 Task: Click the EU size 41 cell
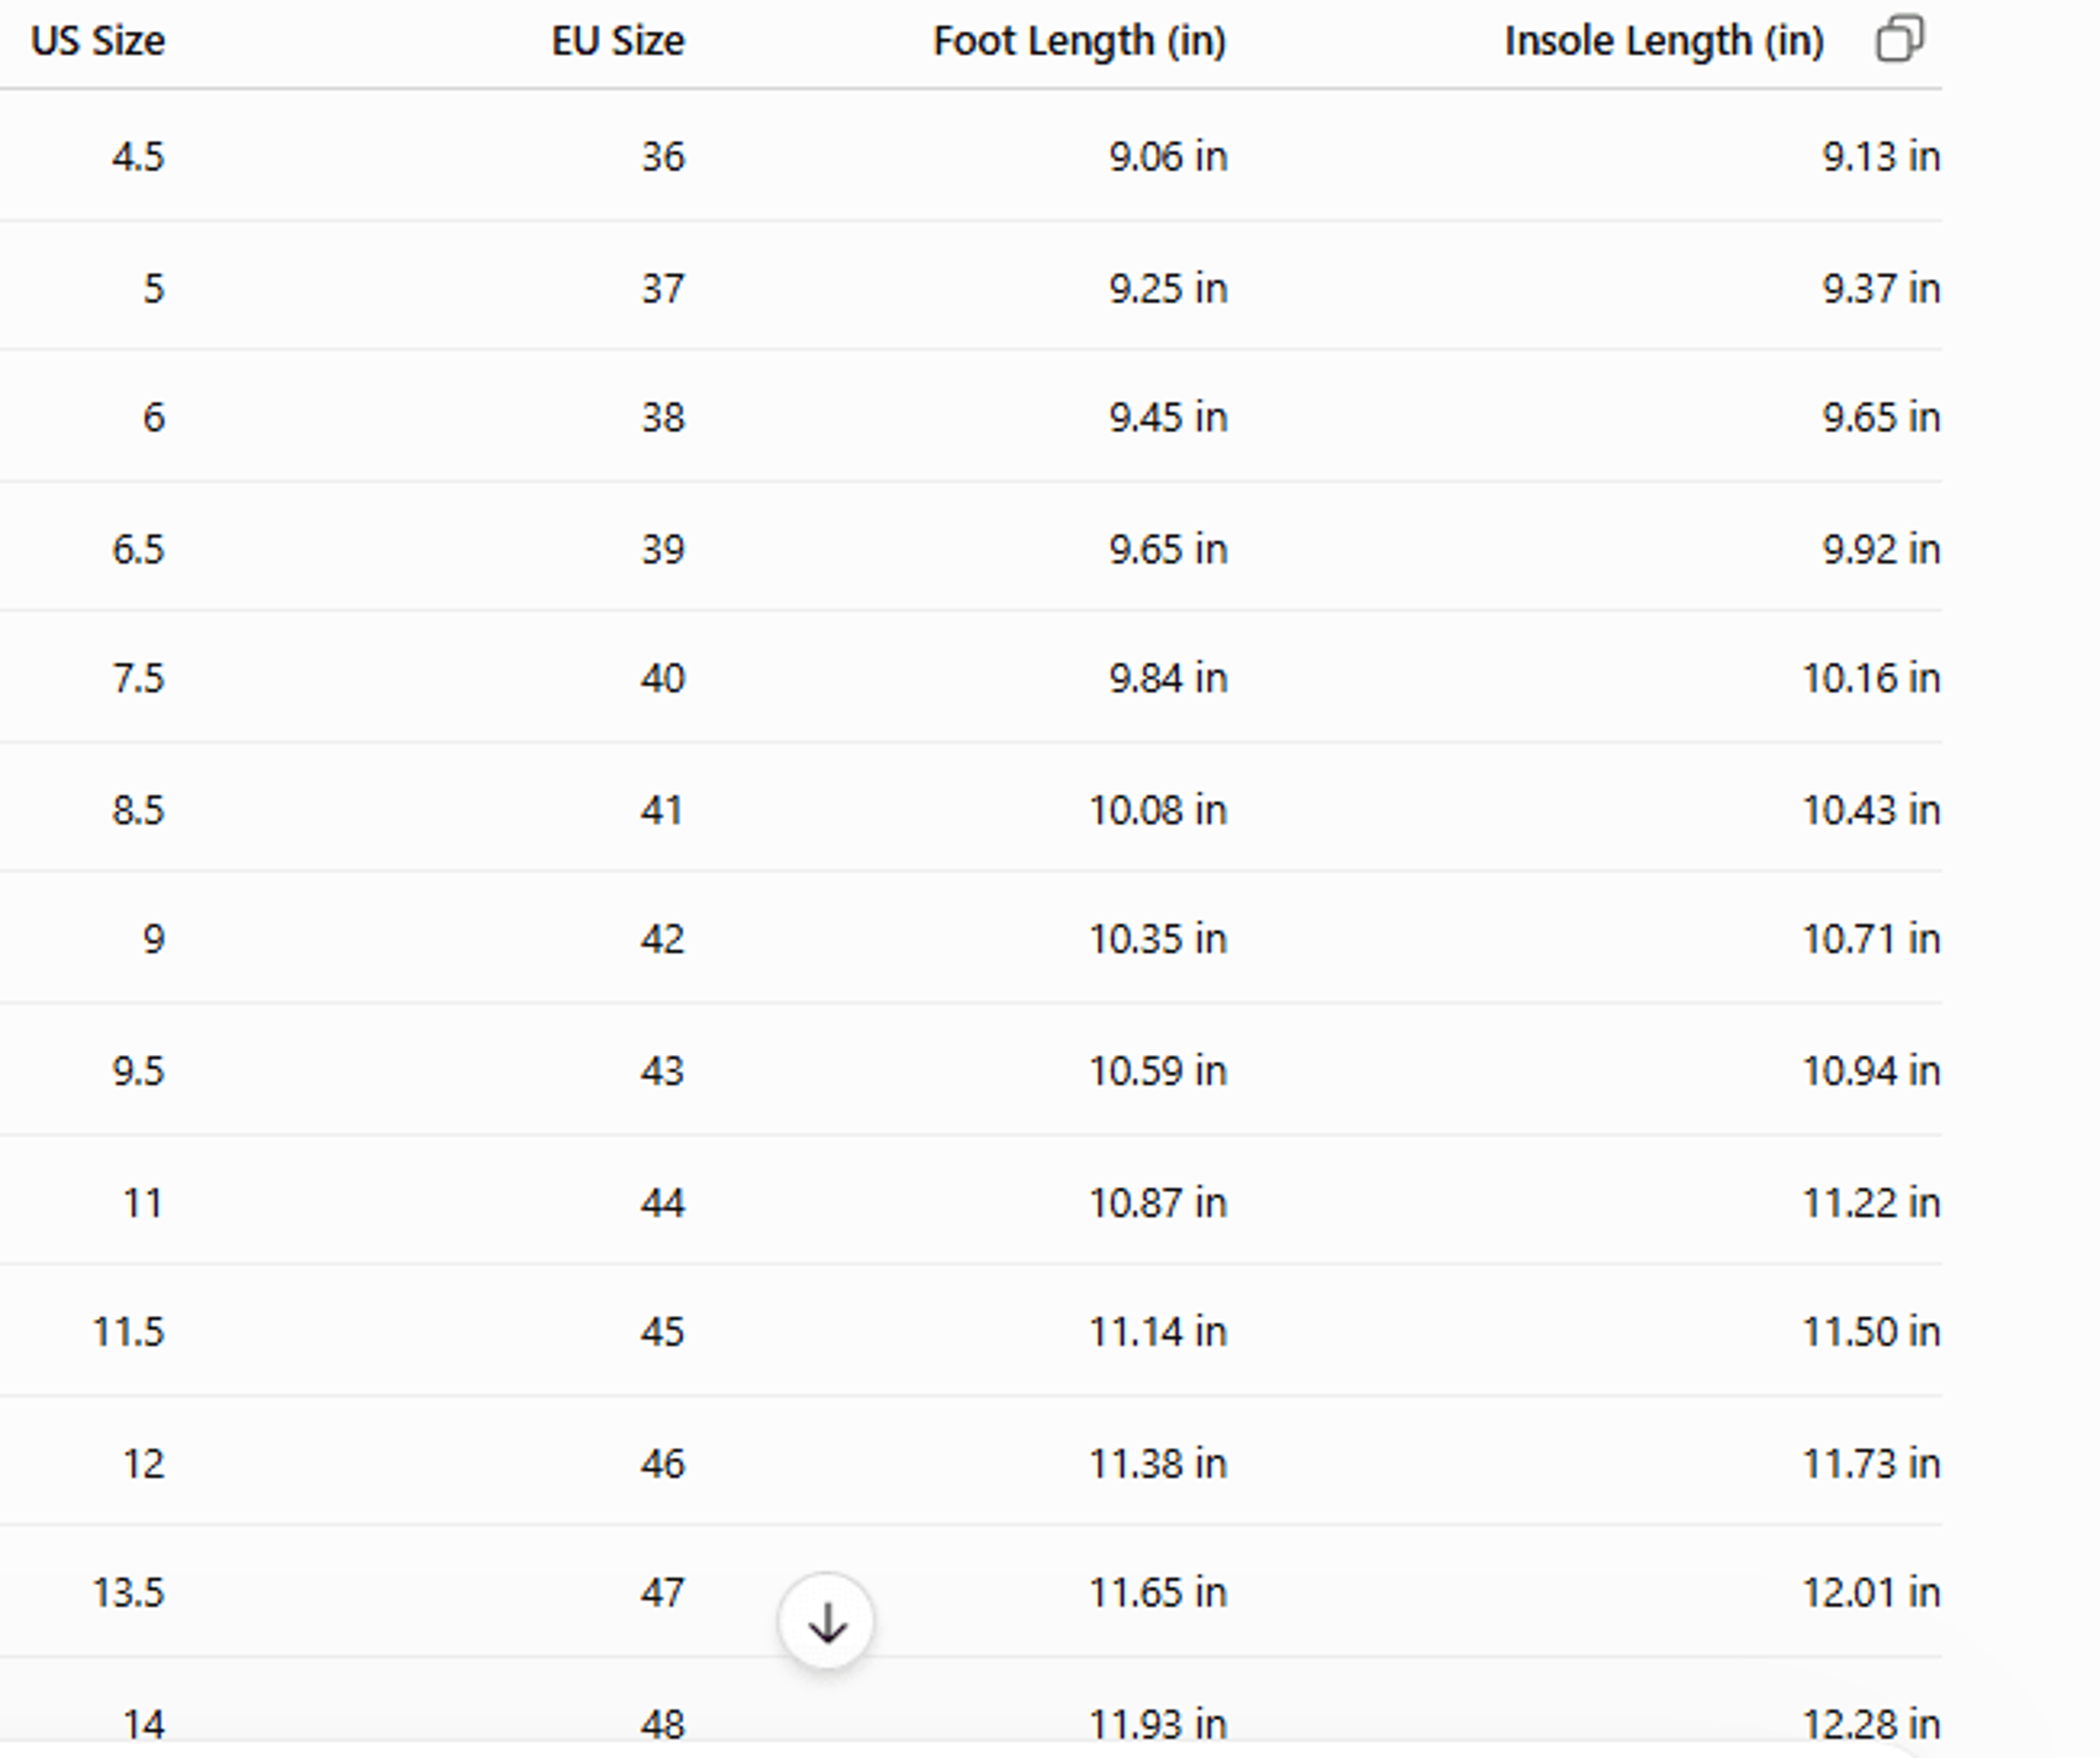(662, 810)
